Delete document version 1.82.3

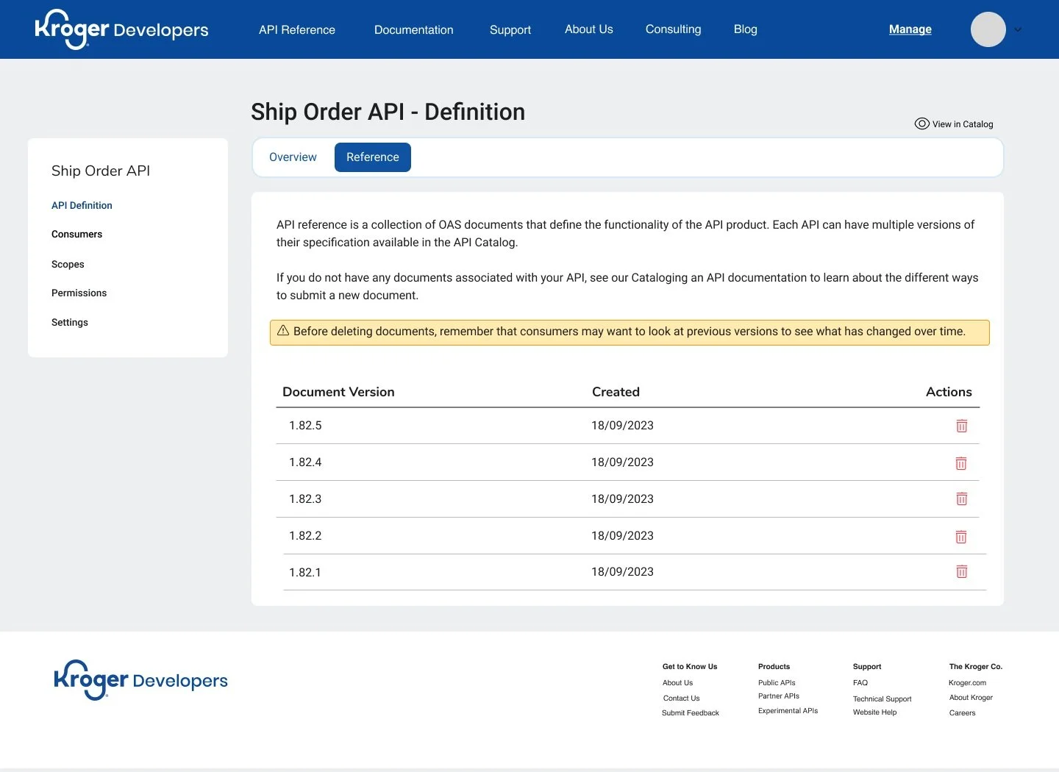tap(961, 498)
